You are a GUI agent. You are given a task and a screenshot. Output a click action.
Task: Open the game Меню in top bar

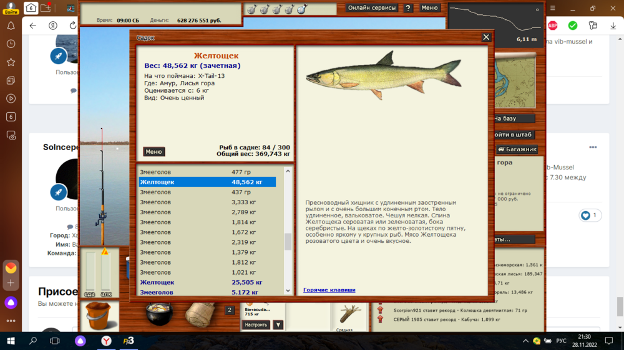tap(429, 8)
